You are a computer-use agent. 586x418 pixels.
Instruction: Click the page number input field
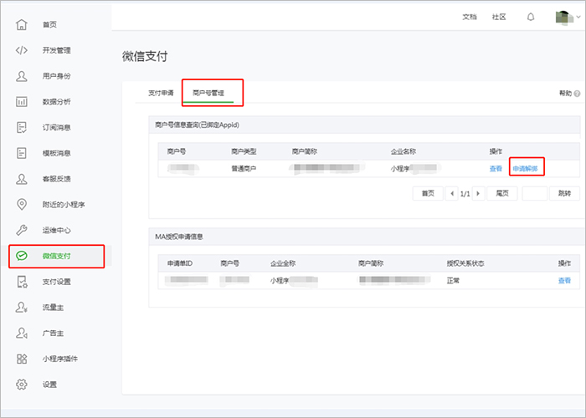click(534, 193)
